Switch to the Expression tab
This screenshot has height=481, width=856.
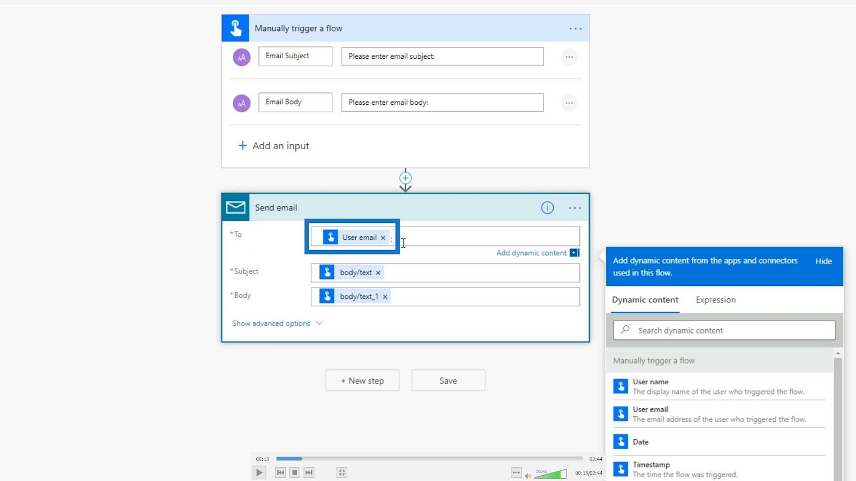tap(716, 300)
